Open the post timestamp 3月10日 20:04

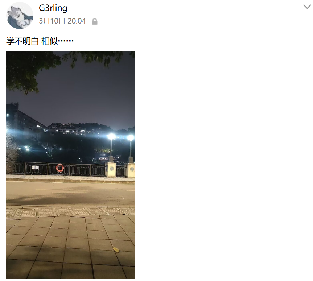click(x=62, y=21)
